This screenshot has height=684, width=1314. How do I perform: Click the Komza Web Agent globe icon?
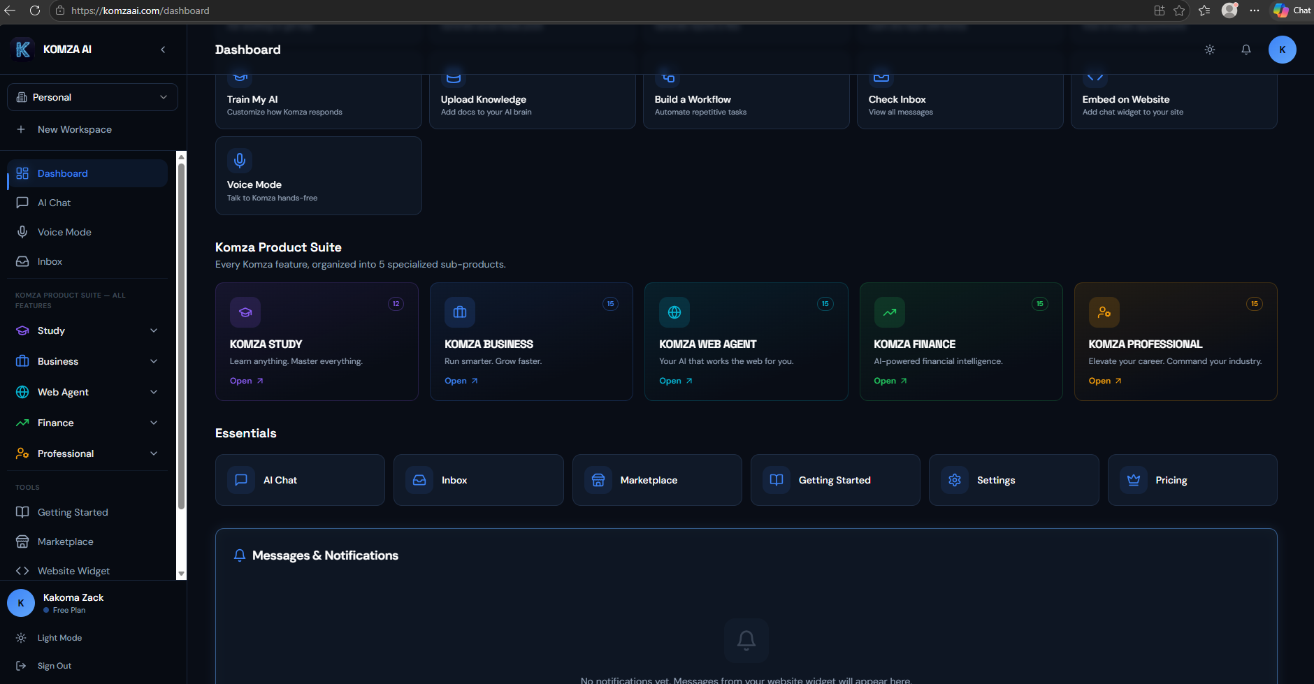[674, 312]
